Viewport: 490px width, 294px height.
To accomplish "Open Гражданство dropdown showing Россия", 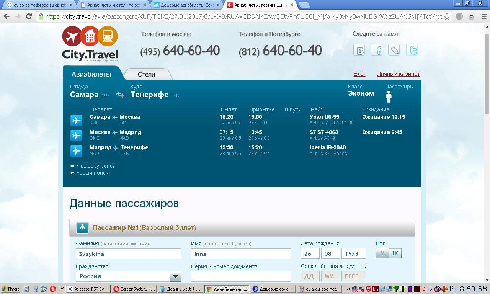I will [x=128, y=276].
